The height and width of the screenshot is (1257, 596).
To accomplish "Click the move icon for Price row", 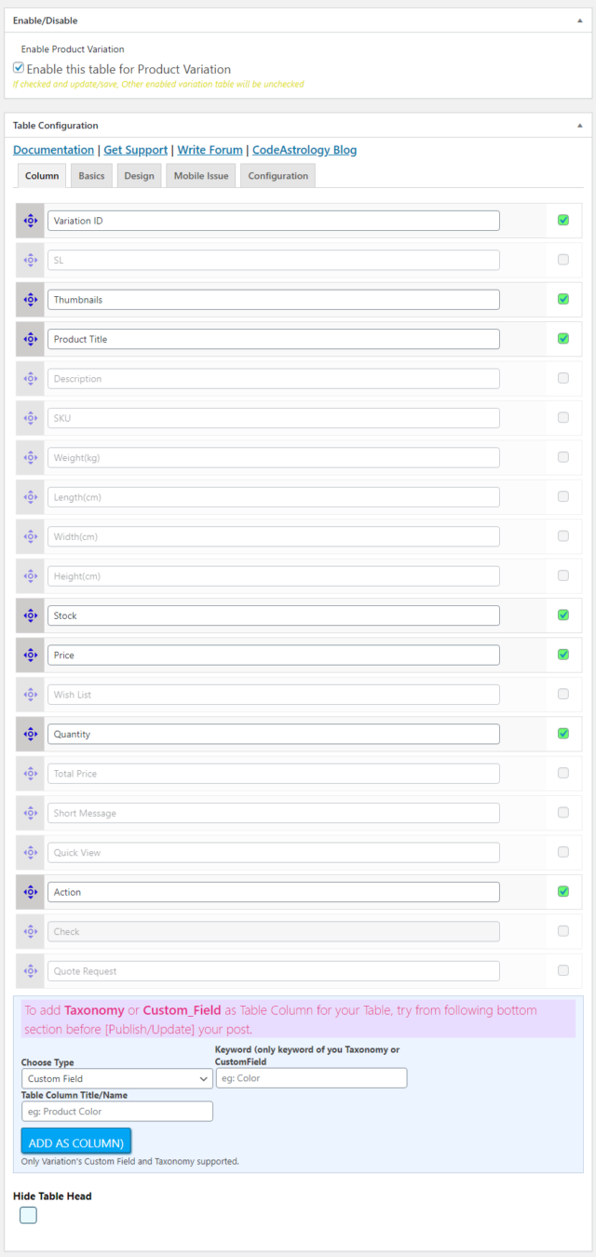I will [30, 655].
